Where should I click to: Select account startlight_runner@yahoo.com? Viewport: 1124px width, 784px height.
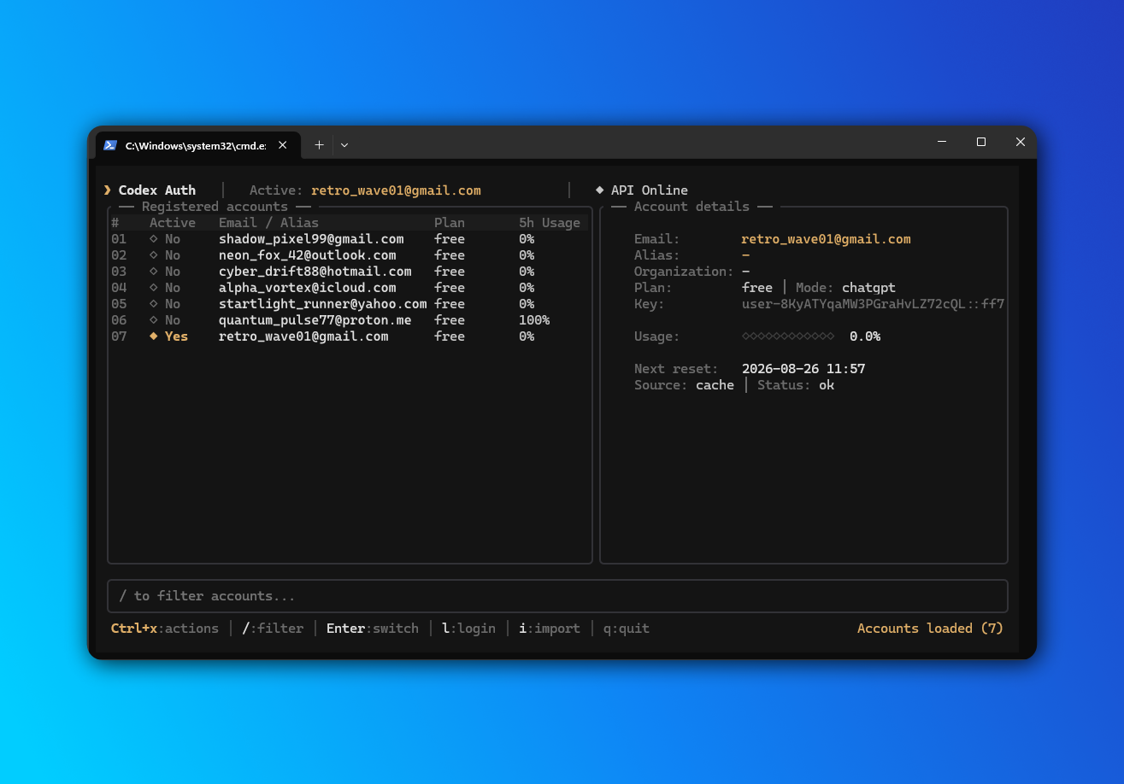point(323,304)
